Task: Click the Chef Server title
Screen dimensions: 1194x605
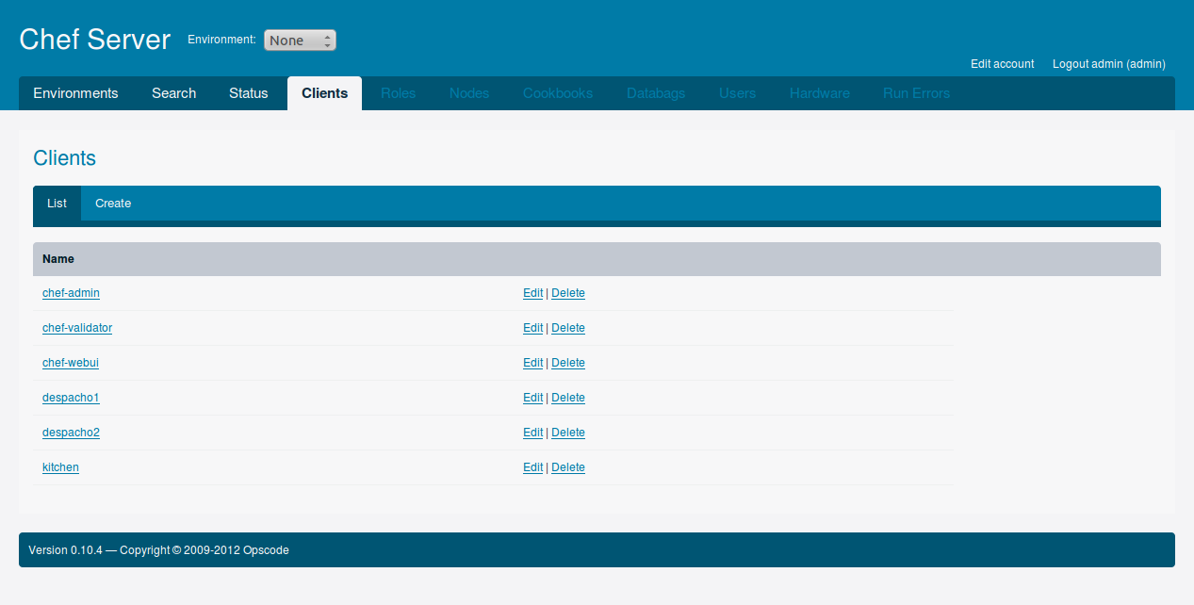Action: (x=95, y=40)
